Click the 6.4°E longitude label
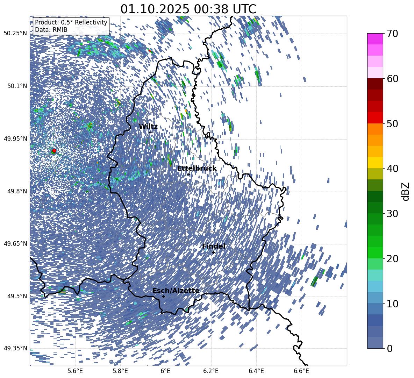Viewport: 414px width, 378px height. tap(256, 371)
